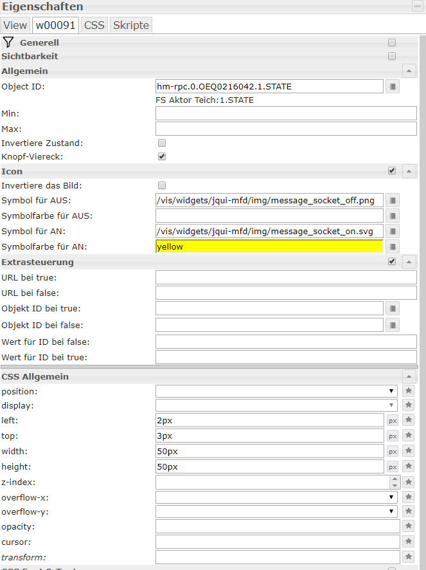Screen dimensions: 426x570
Task: Click the Wert für ID bei true field
Action: click(x=286, y=357)
